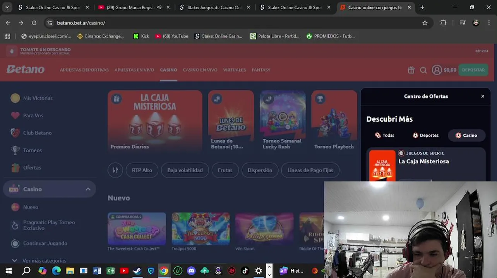Image resolution: width=497 pixels, height=278 pixels.
Task: Open the game filters slider icon
Action: [115, 170]
